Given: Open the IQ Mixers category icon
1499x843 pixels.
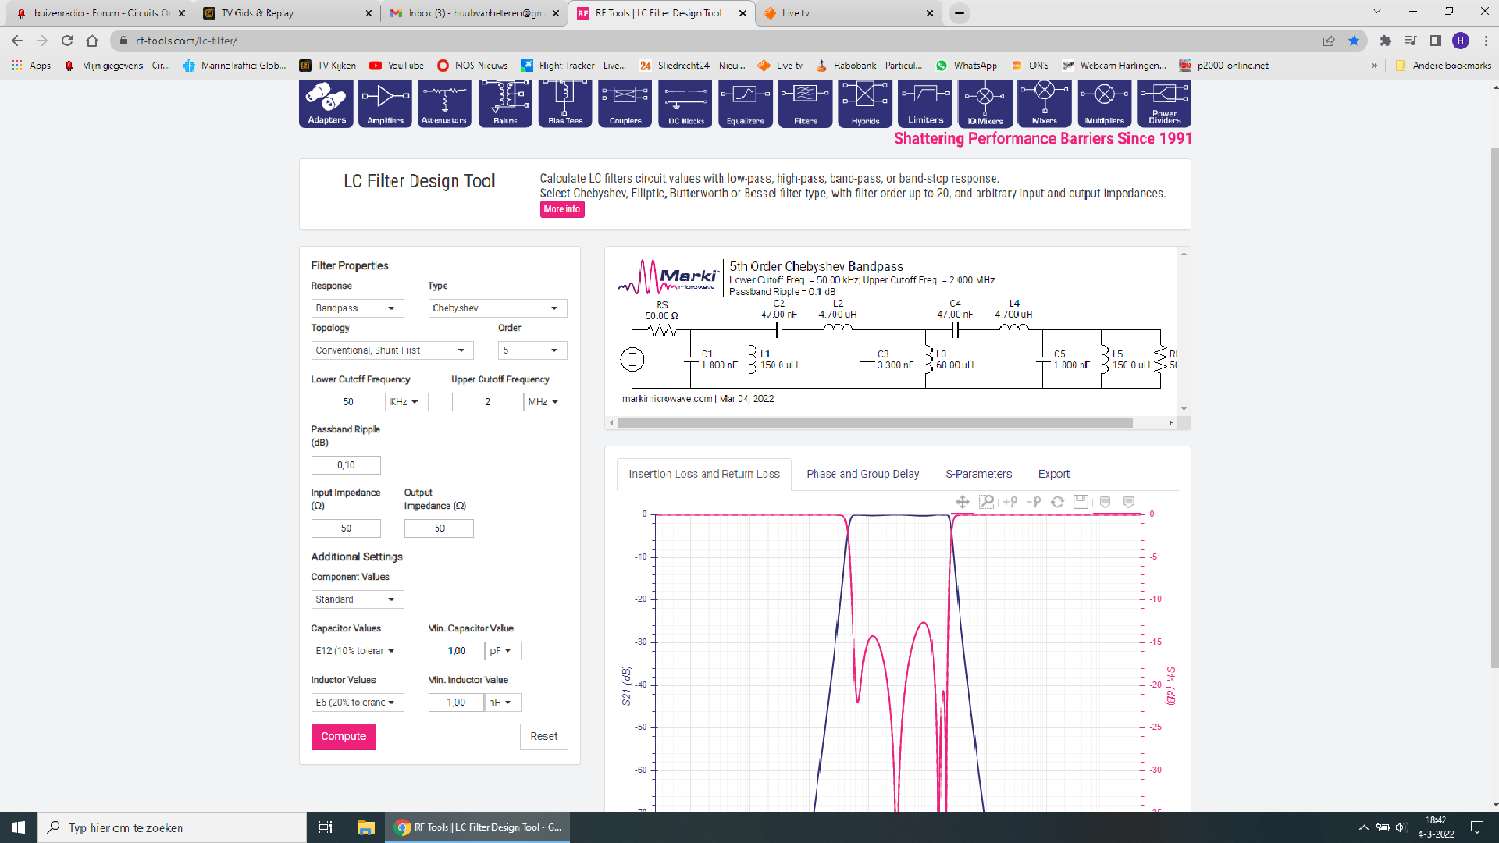Looking at the screenshot, I should tap(985, 104).
